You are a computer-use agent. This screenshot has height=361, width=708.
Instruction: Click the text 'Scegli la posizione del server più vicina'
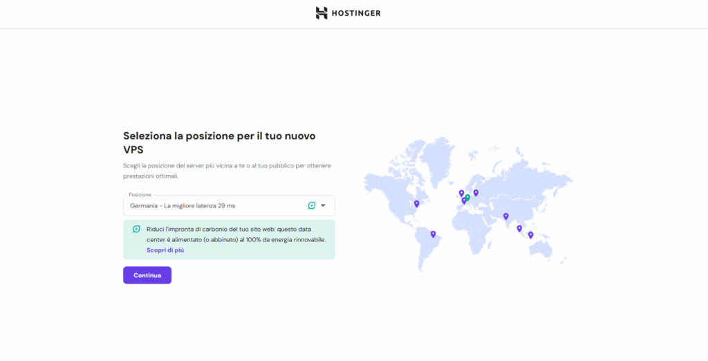pos(178,166)
